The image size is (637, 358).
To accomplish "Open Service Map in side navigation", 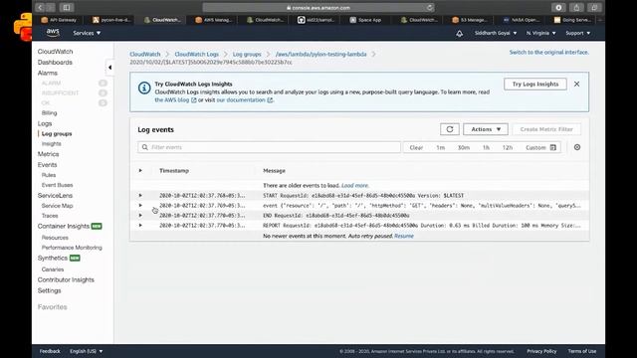I will coord(58,206).
